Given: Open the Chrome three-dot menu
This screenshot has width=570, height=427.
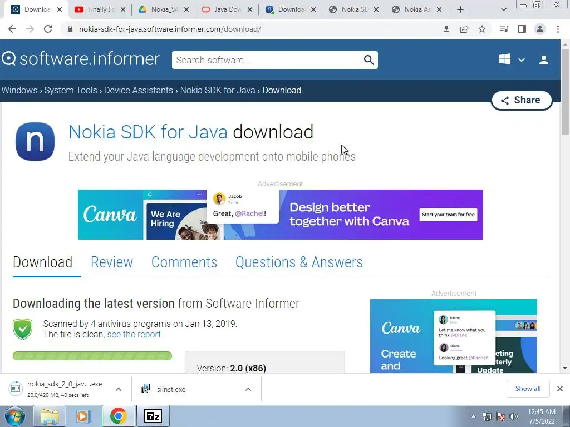Looking at the screenshot, I should pyautogui.click(x=558, y=29).
